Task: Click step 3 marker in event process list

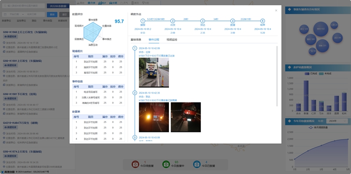Action: [135, 137]
